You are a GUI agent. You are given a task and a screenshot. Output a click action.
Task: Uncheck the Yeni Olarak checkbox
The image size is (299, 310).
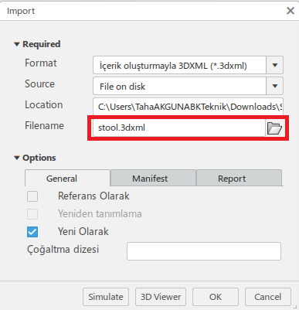(32, 232)
